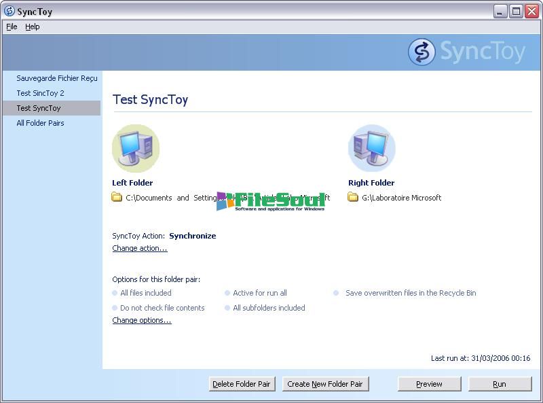Open the Change options link
Screen dimensions: 543x403
point(142,320)
